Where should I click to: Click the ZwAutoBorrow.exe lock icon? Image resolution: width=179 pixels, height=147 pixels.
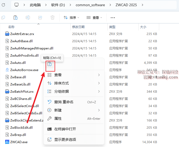click(7, 70)
